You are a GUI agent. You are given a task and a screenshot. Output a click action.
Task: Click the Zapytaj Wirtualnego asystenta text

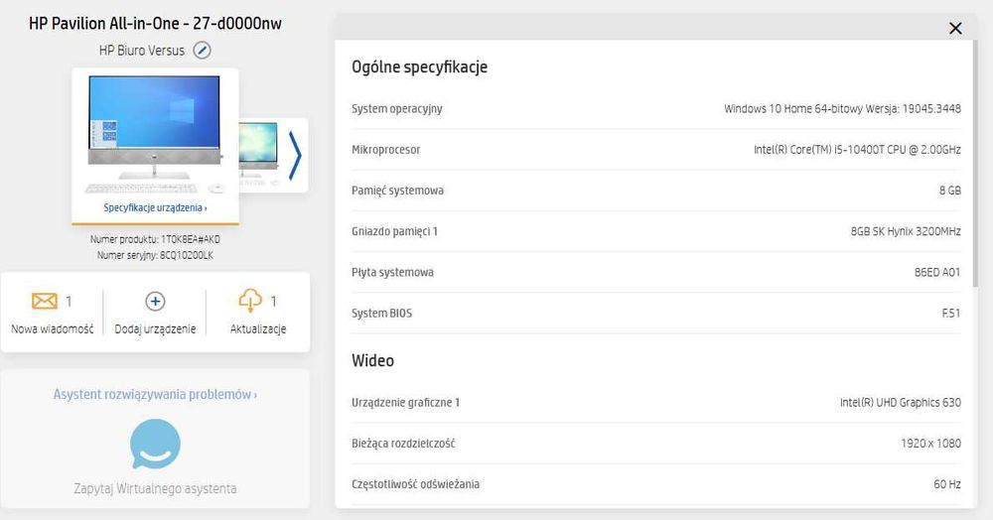(155, 488)
